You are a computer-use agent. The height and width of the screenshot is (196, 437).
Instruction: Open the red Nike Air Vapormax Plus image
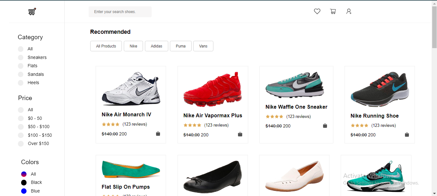click(212, 89)
